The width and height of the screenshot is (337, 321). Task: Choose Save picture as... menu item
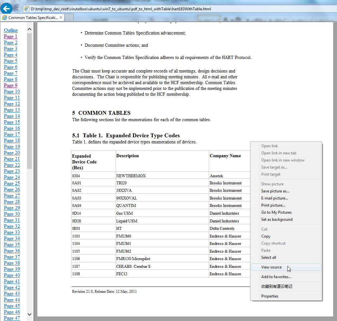pos(286,191)
